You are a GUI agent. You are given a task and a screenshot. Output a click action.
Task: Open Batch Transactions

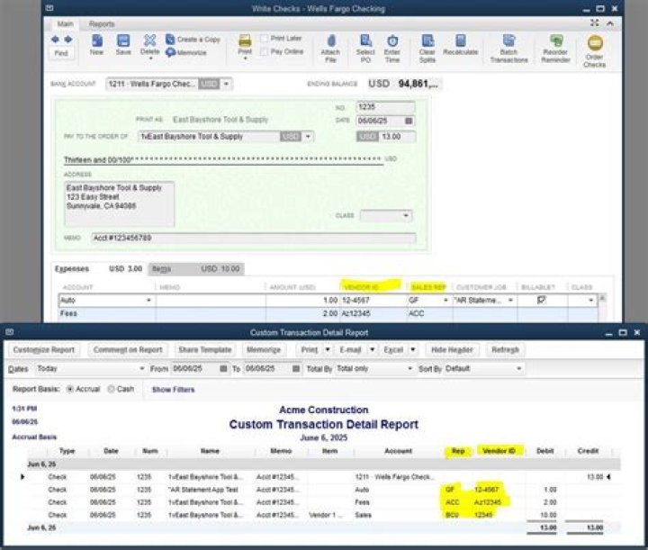point(508,49)
